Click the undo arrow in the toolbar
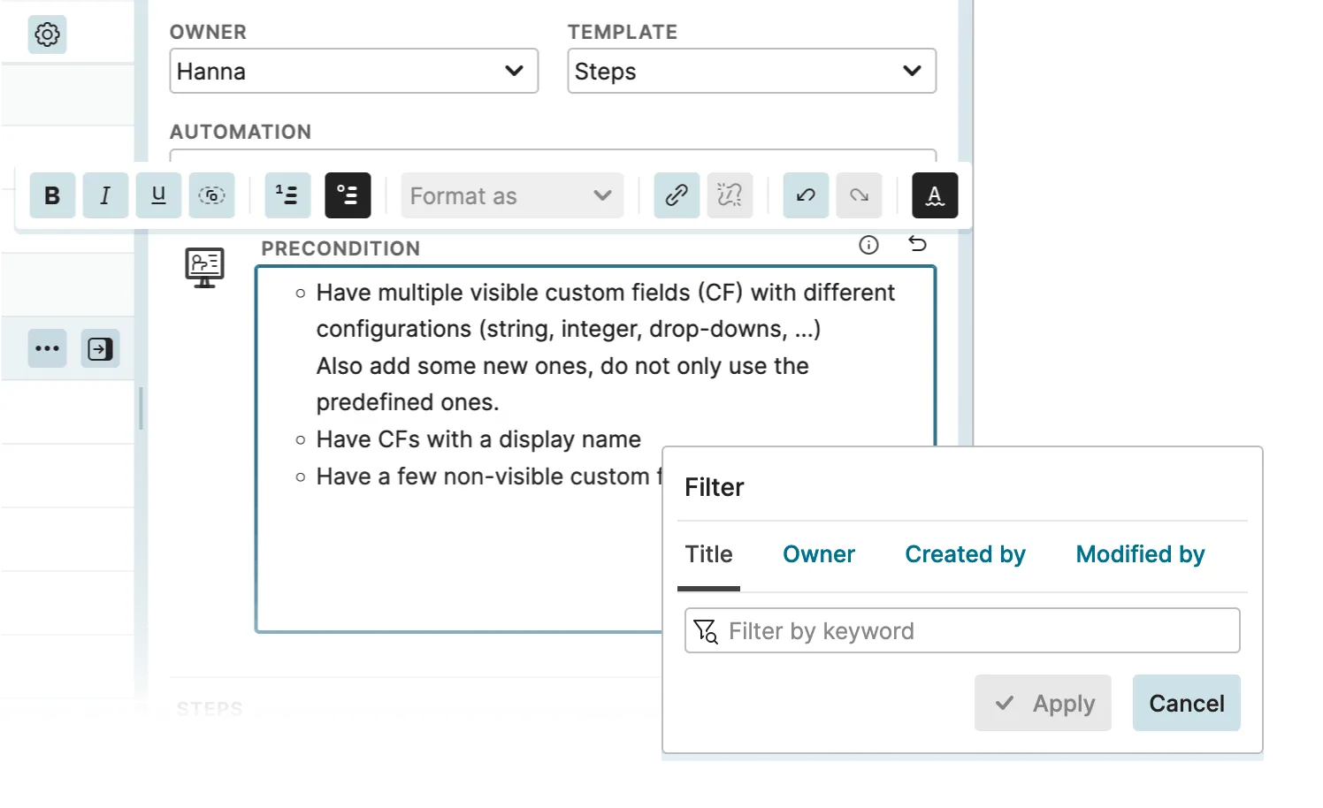 pyautogui.click(x=806, y=195)
